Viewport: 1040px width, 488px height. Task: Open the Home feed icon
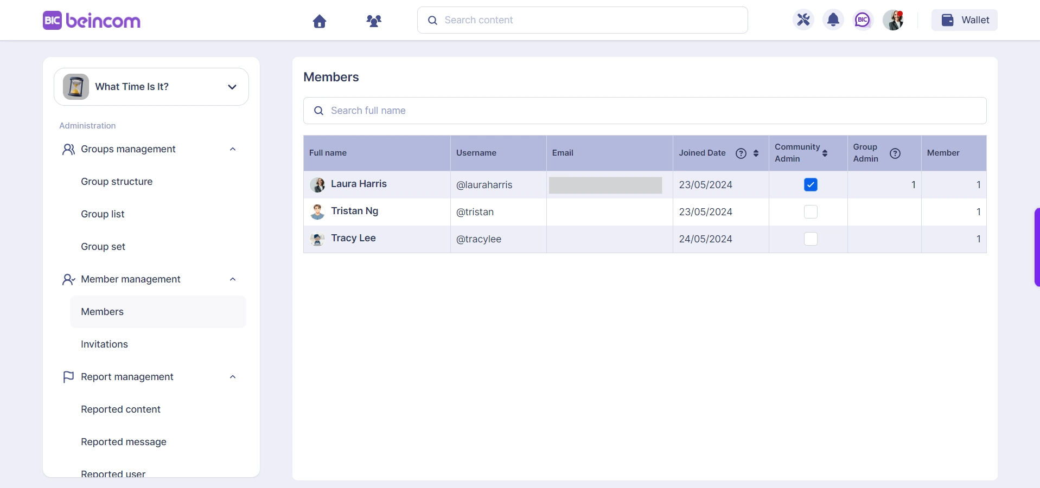(320, 21)
